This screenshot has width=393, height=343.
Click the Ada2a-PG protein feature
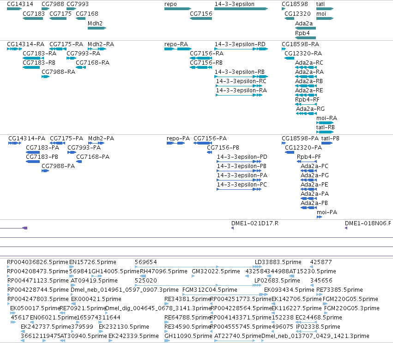tap(309, 180)
